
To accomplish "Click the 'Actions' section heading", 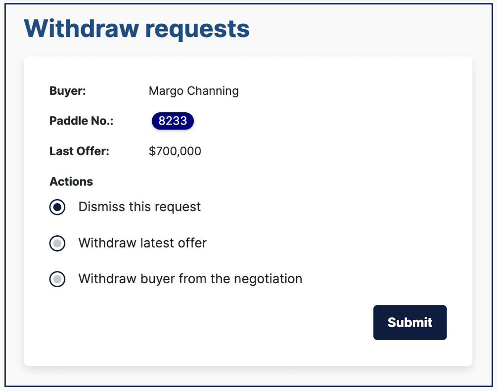I will (71, 181).
